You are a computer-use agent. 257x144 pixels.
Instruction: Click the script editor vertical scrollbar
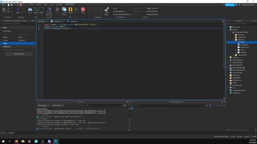[x=224, y=46]
